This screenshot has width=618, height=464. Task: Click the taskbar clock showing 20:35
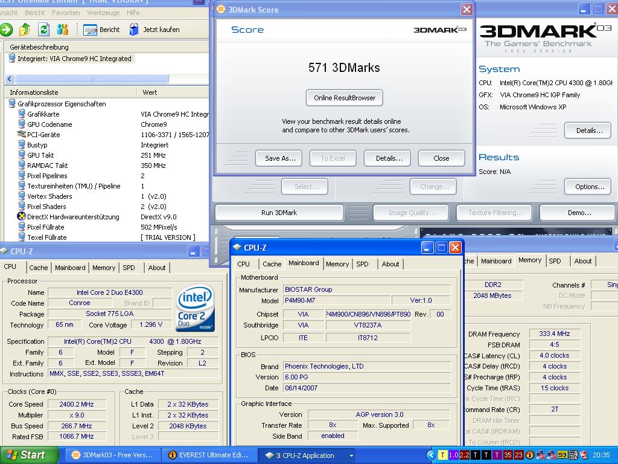point(601,456)
